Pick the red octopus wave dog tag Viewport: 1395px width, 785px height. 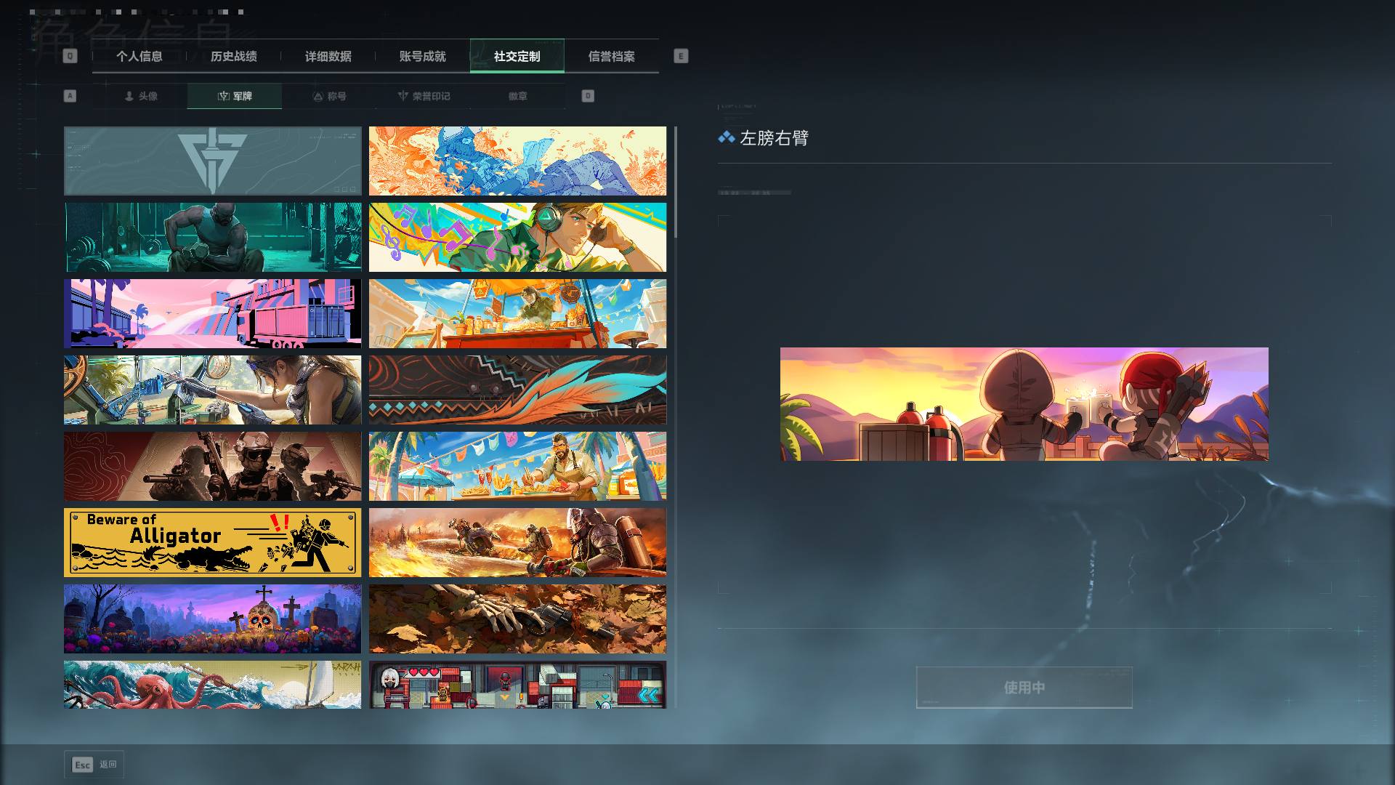click(x=212, y=685)
